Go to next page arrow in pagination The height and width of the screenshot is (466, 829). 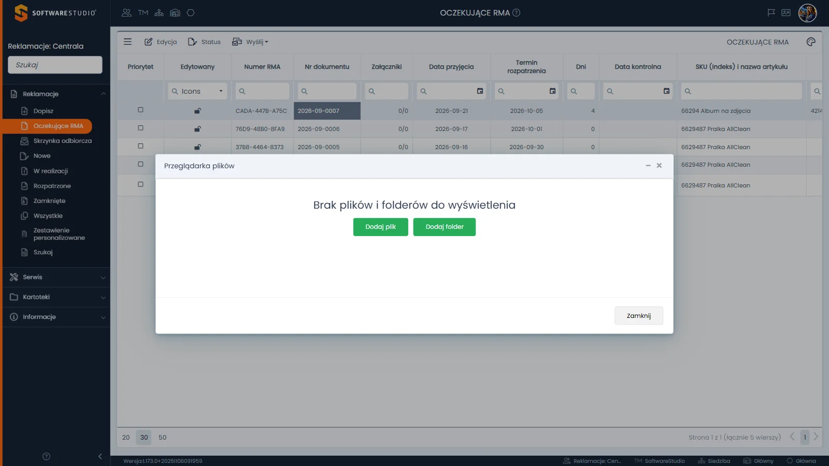click(816, 437)
